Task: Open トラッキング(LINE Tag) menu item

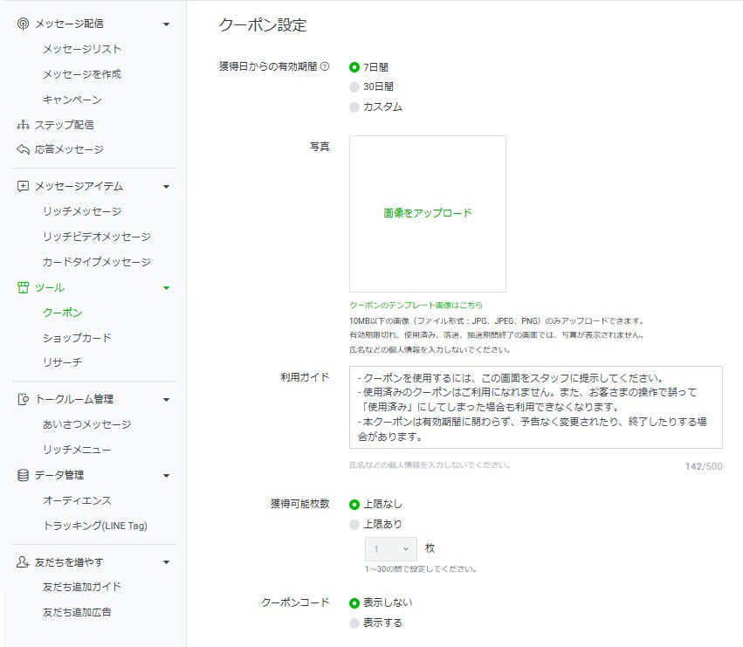Action: click(x=95, y=526)
